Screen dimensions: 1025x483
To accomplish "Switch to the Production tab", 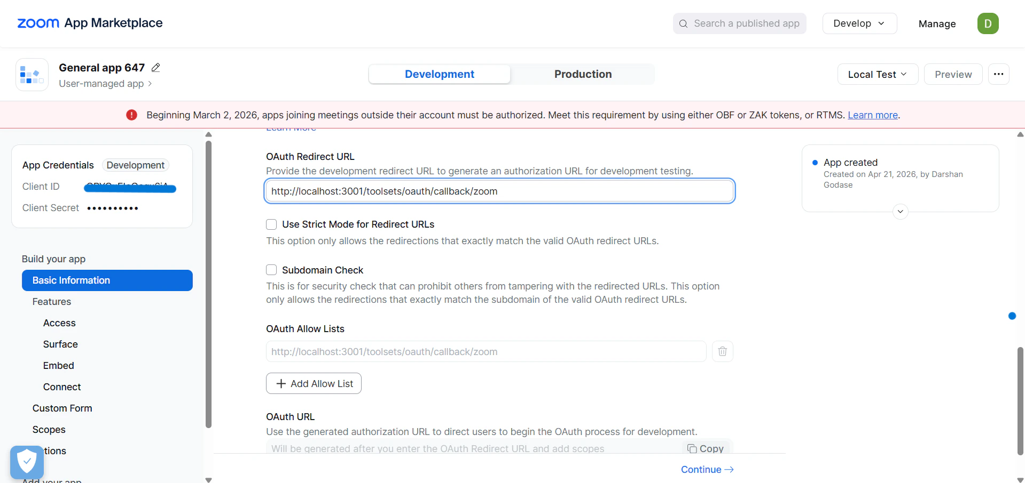I will pyautogui.click(x=583, y=74).
